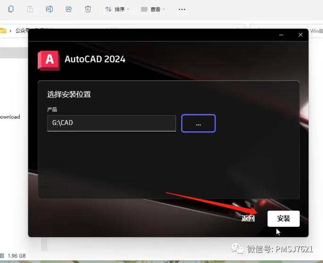Click the Share icon in Explorer toolbar
The width and height of the screenshot is (323, 263).
click(x=68, y=9)
